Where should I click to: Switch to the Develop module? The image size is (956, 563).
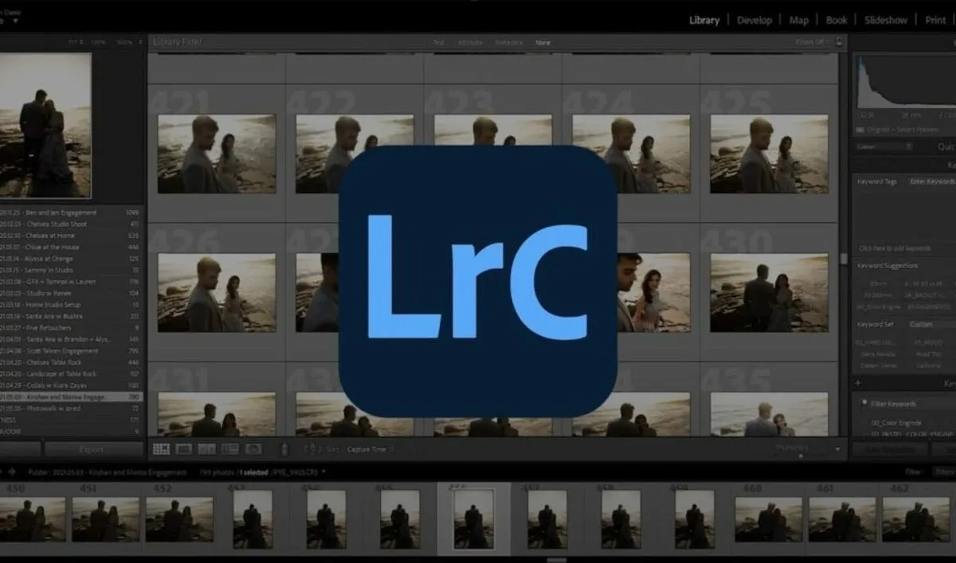pyautogui.click(x=754, y=19)
